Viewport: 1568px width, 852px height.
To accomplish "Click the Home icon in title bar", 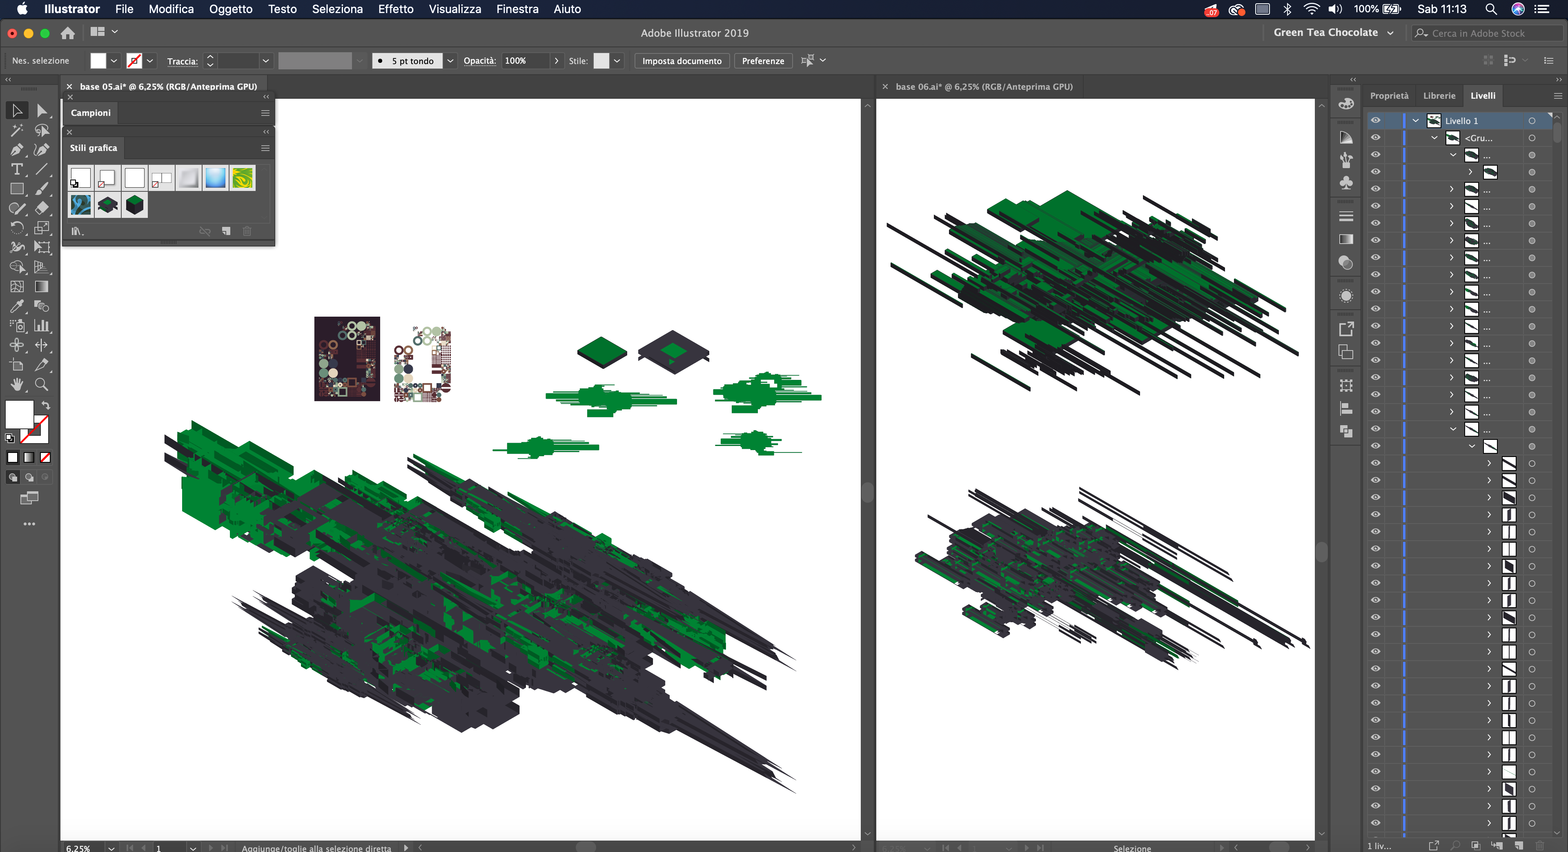I will 67,33.
